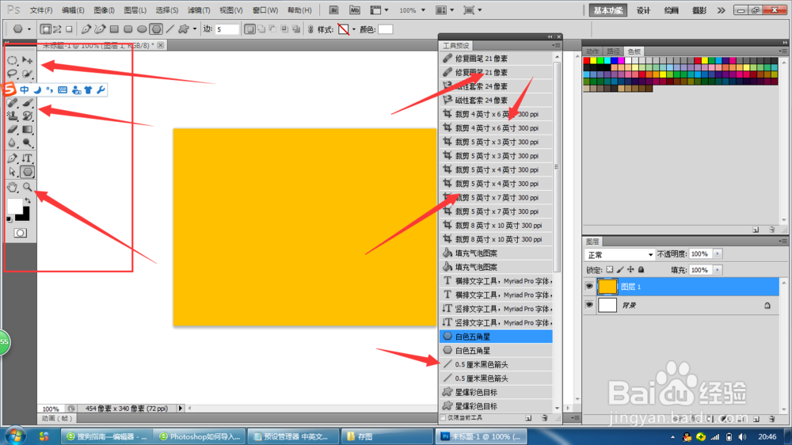Open 存图 folder in taskbar

pos(386,436)
